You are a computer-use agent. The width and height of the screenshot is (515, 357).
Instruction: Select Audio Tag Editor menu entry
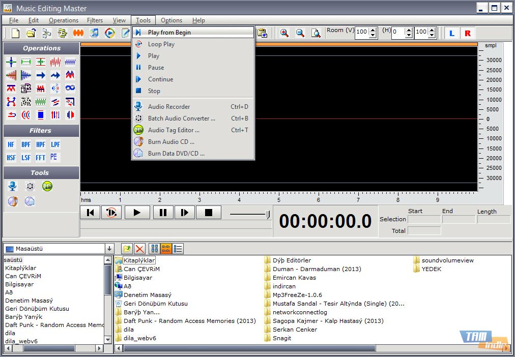coord(193,130)
